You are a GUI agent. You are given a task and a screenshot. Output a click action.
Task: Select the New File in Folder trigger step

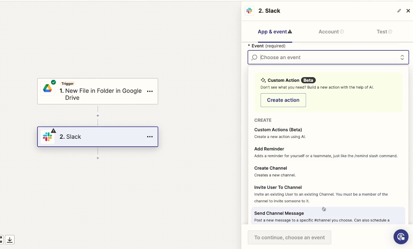click(98, 91)
